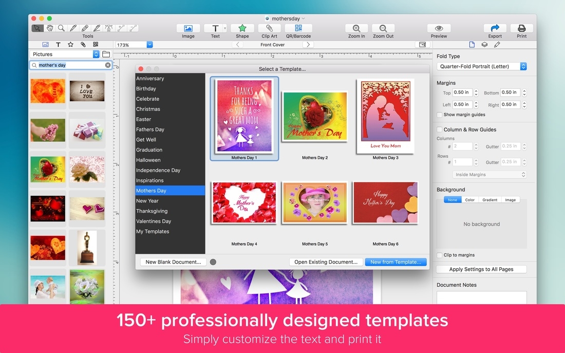Select the Gradient background tab

489,200
